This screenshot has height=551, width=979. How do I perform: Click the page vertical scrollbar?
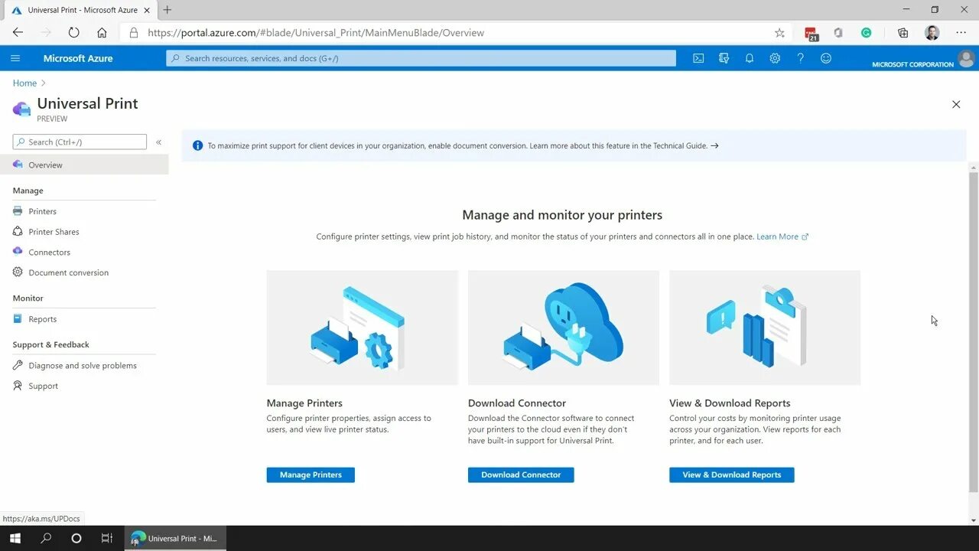click(973, 331)
